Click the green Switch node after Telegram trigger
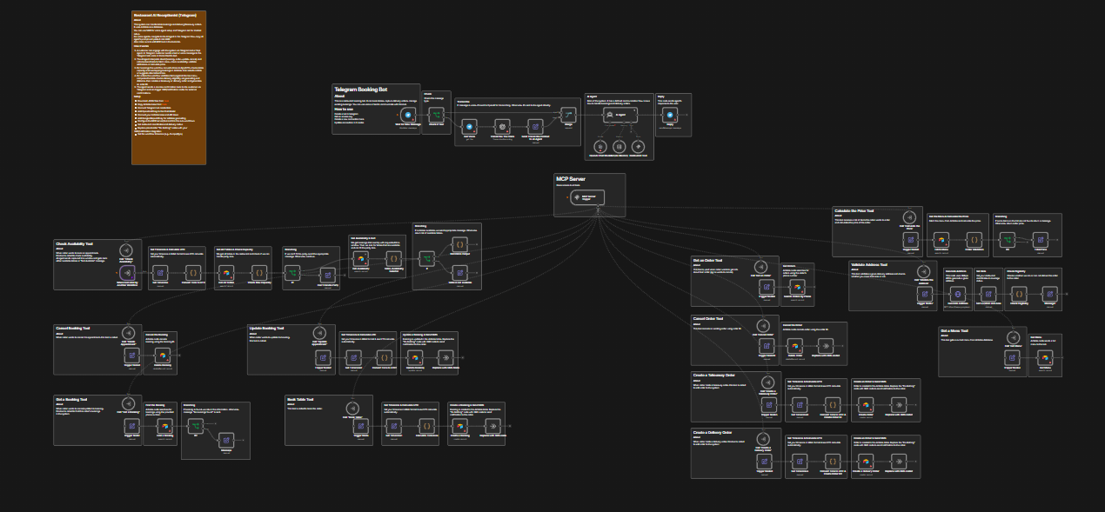 pyautogui.click(x=437, y=114)
